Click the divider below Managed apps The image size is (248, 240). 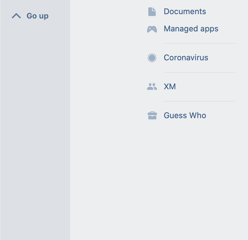(x=199, y=43)
